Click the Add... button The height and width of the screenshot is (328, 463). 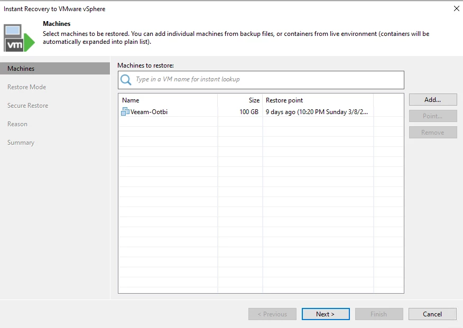(x=433, y=100)
